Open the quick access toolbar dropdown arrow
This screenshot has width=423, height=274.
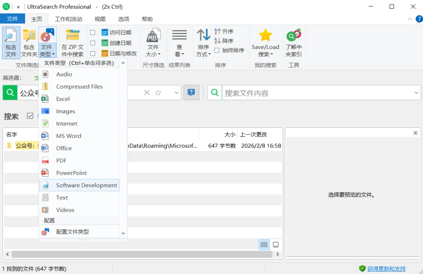click(18, 7)
